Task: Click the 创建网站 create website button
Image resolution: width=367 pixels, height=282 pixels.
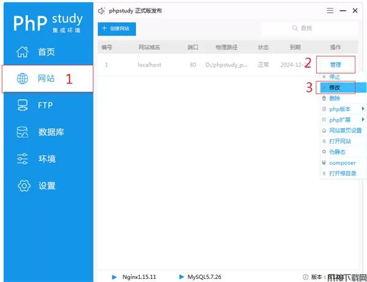Action: point(117,29)
